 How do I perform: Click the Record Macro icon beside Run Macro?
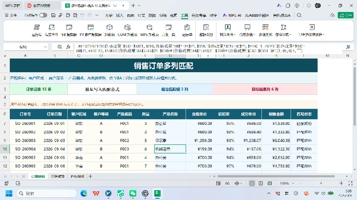tap(52, 28)
